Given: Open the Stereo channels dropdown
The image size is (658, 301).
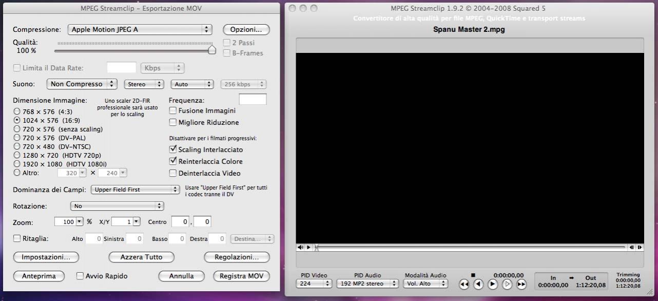Looking at the screenshot, I should click(144, 84).
